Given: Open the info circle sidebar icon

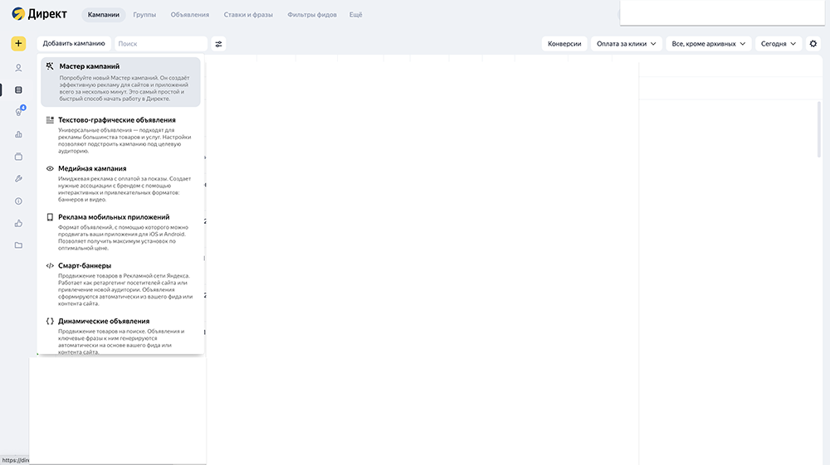Looking at the screenshot, I should [x=18, y=201].
